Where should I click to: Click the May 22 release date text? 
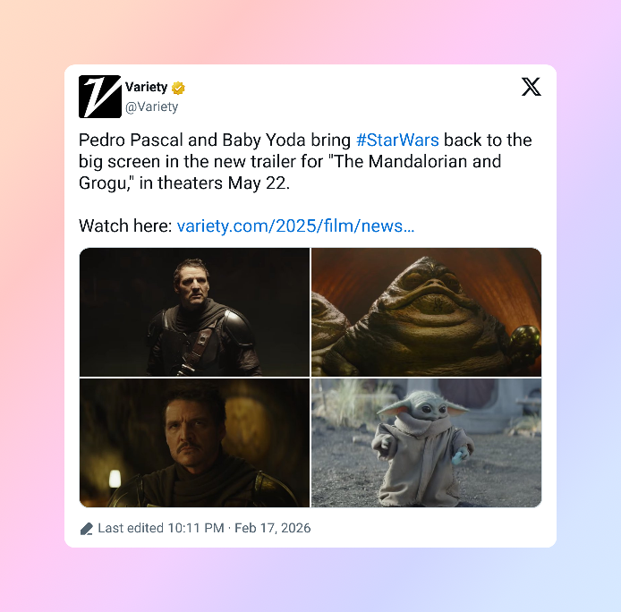coord(258,183)
